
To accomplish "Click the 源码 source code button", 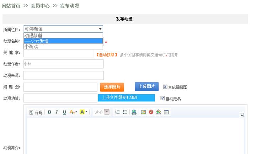I will 36,112.
